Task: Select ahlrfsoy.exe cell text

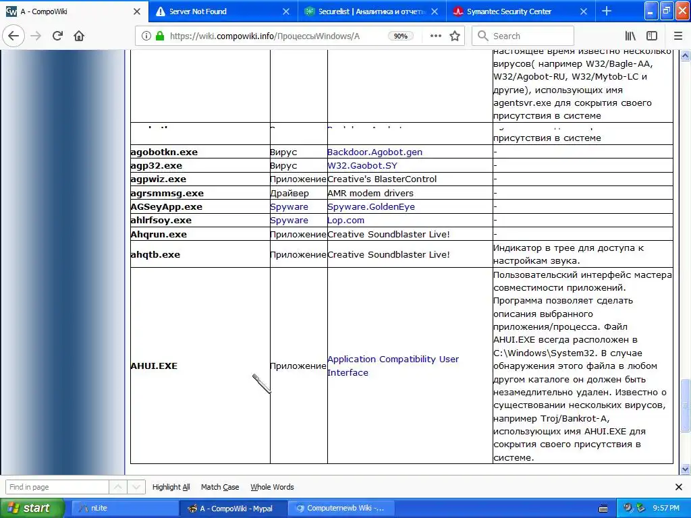Action: coord(161,221)
